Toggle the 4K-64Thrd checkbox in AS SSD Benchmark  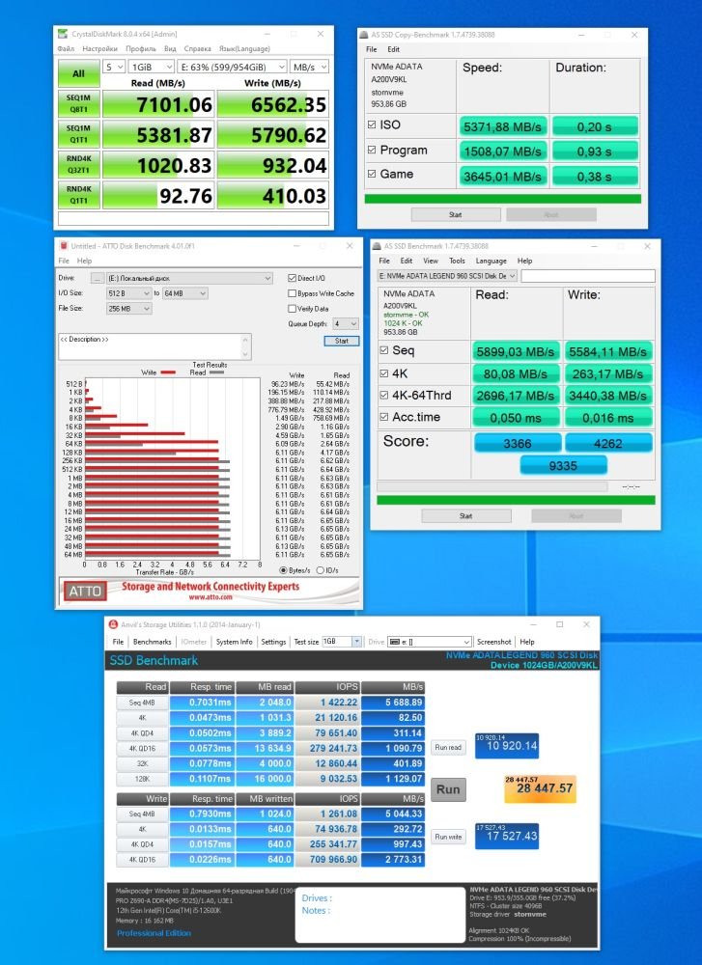coord(384,395)
